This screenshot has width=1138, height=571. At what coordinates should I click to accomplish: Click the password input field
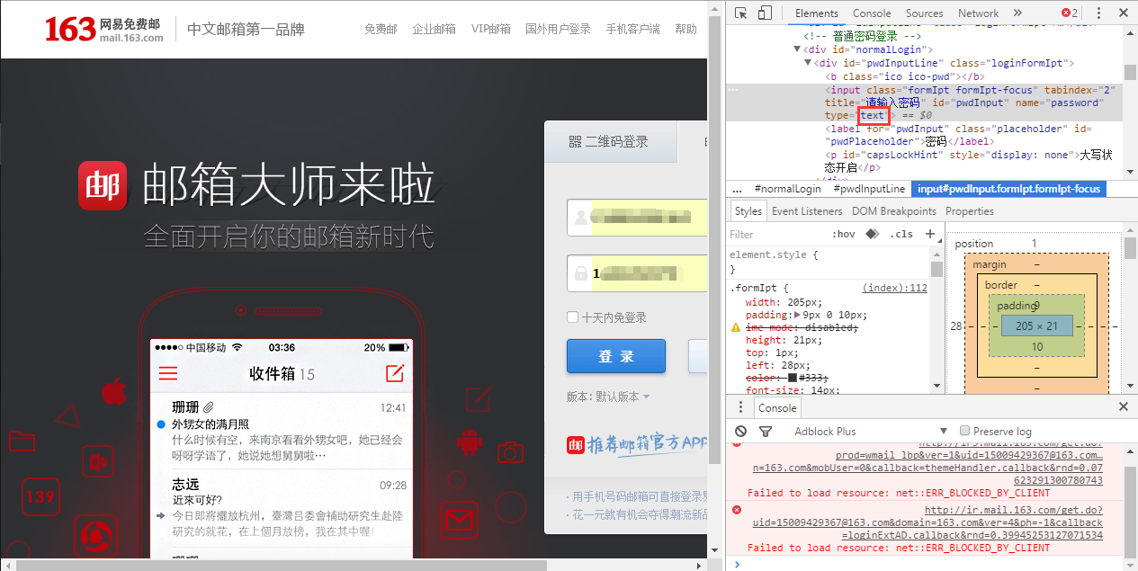(636, 273)
